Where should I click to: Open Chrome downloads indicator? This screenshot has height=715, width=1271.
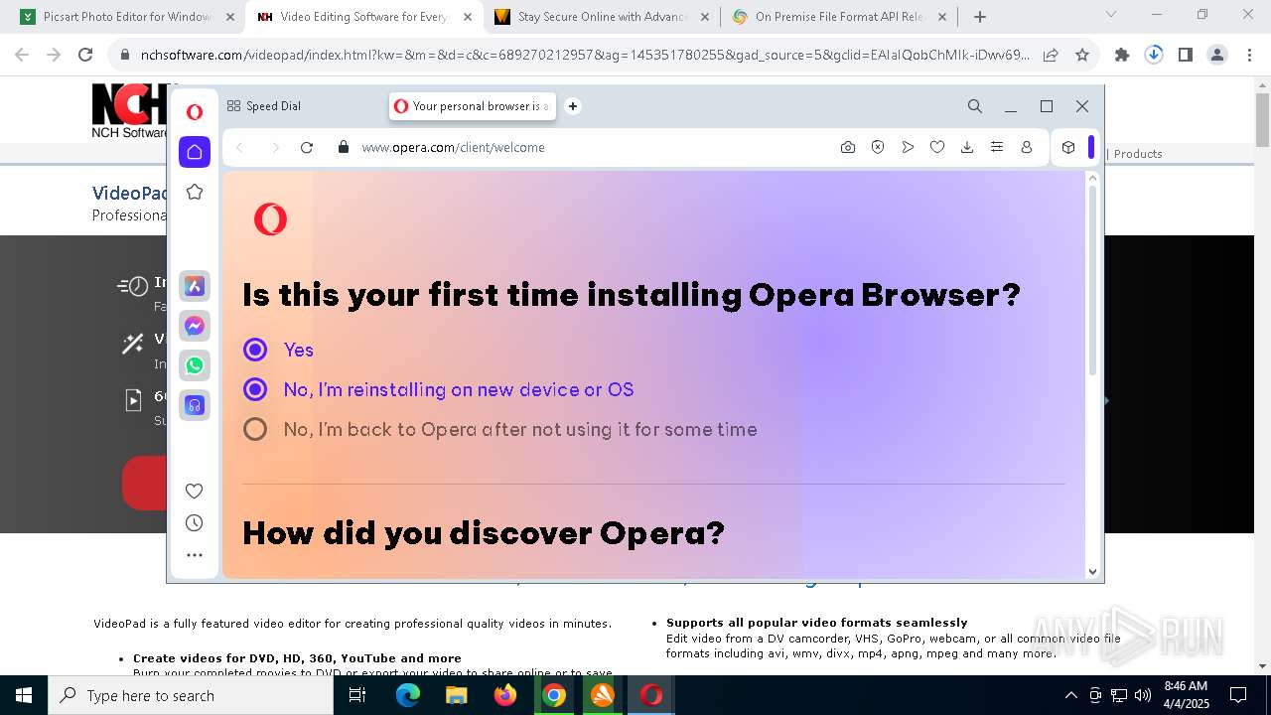(x=1154, y=56)
